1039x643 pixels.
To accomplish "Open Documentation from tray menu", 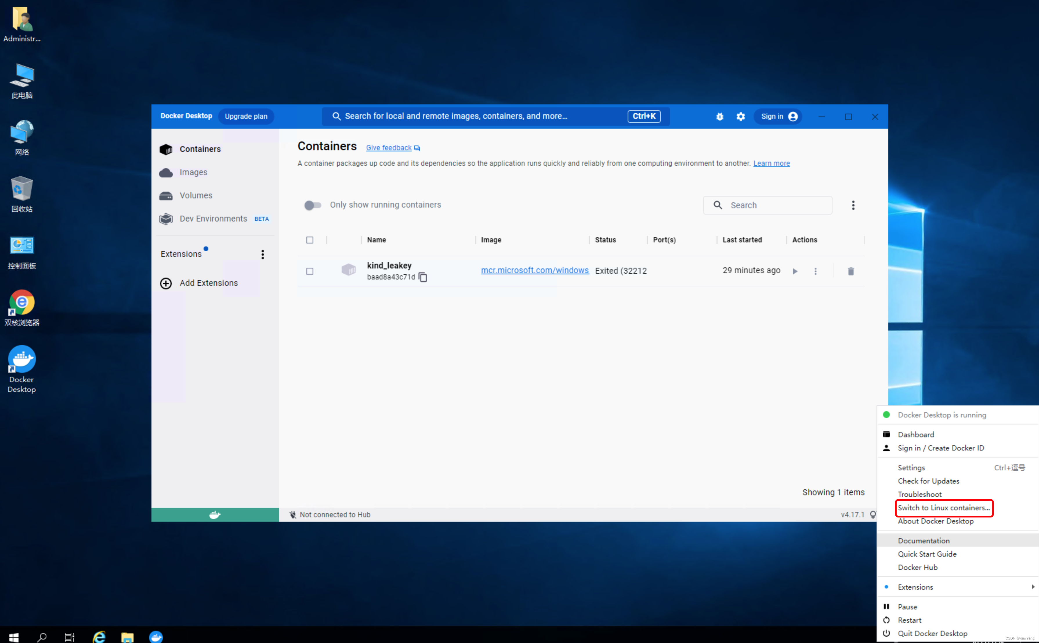I will (958, 540).
